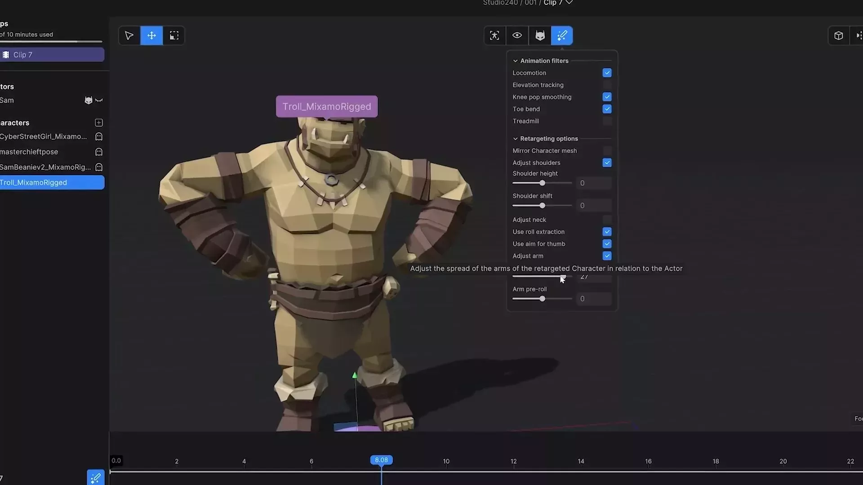
Task: Click the Shoulder height slider handle
Action: click(542, 183)
